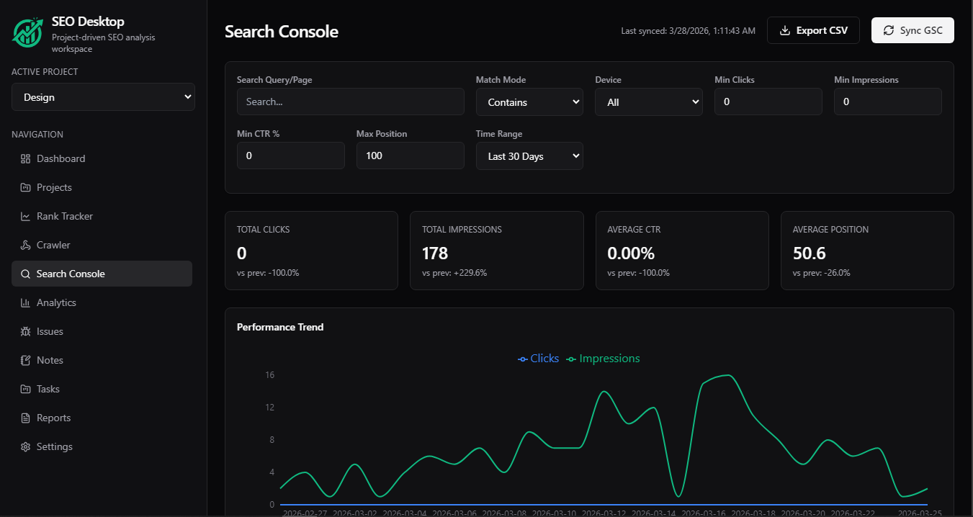Toggle the Clicks series in chart legend
The width and height of the screenshot is (973, 517).
tap(539, 359)
